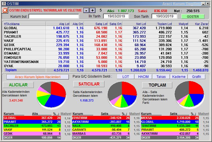This screenshot has height=142, width=212.
Task: Click the Alici 1.087.173 value
Action: (x=126, y=11)
